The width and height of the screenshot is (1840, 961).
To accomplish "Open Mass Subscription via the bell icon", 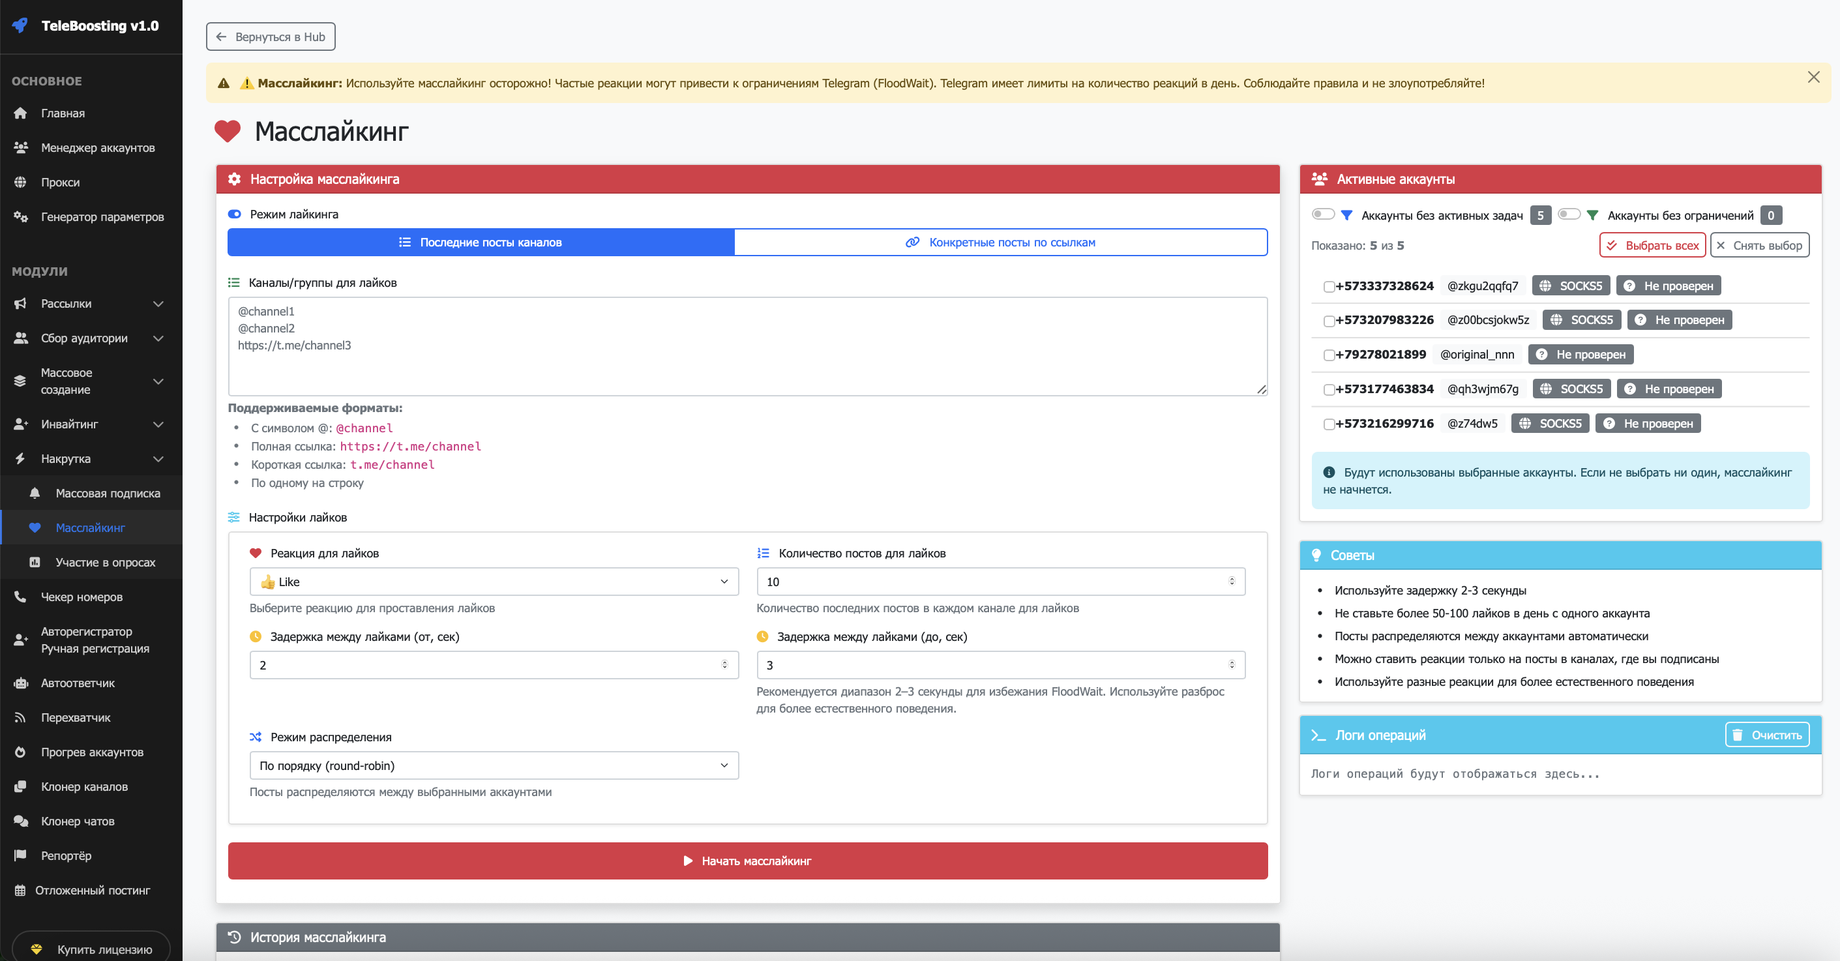I will (35, 494).
